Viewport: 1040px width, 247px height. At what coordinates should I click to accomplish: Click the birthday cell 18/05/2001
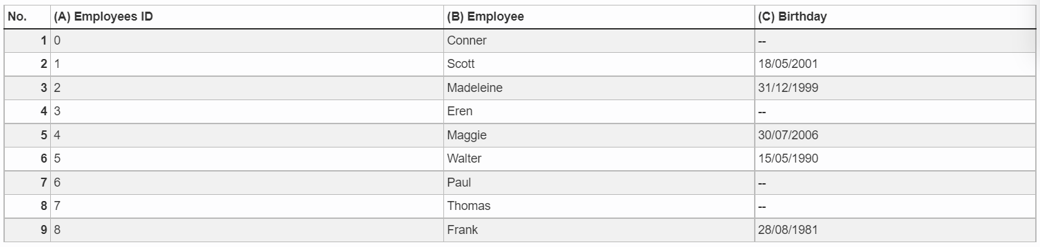(x=895, y=64)
